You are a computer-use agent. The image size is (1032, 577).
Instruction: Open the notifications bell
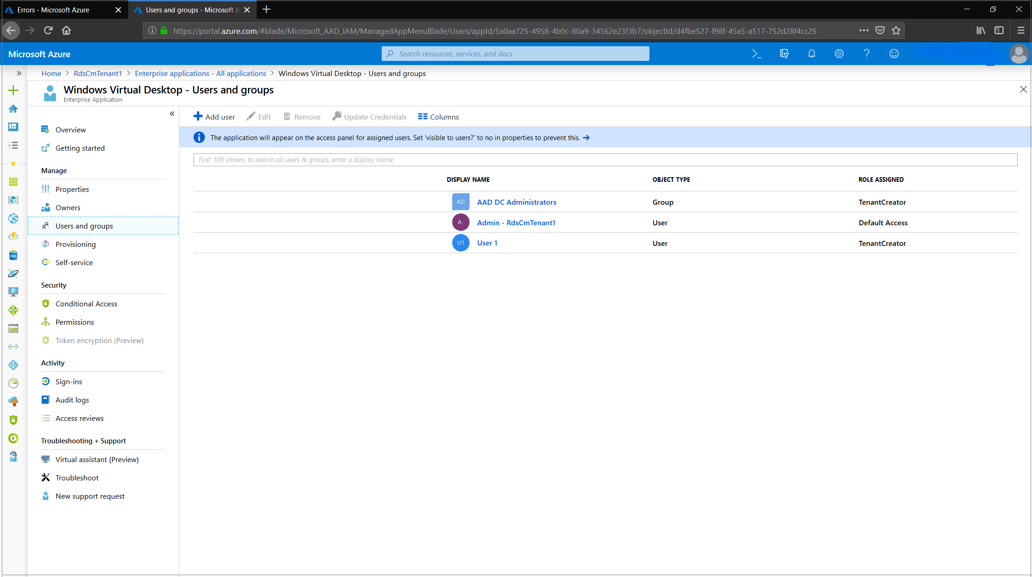tap(811, 54)
